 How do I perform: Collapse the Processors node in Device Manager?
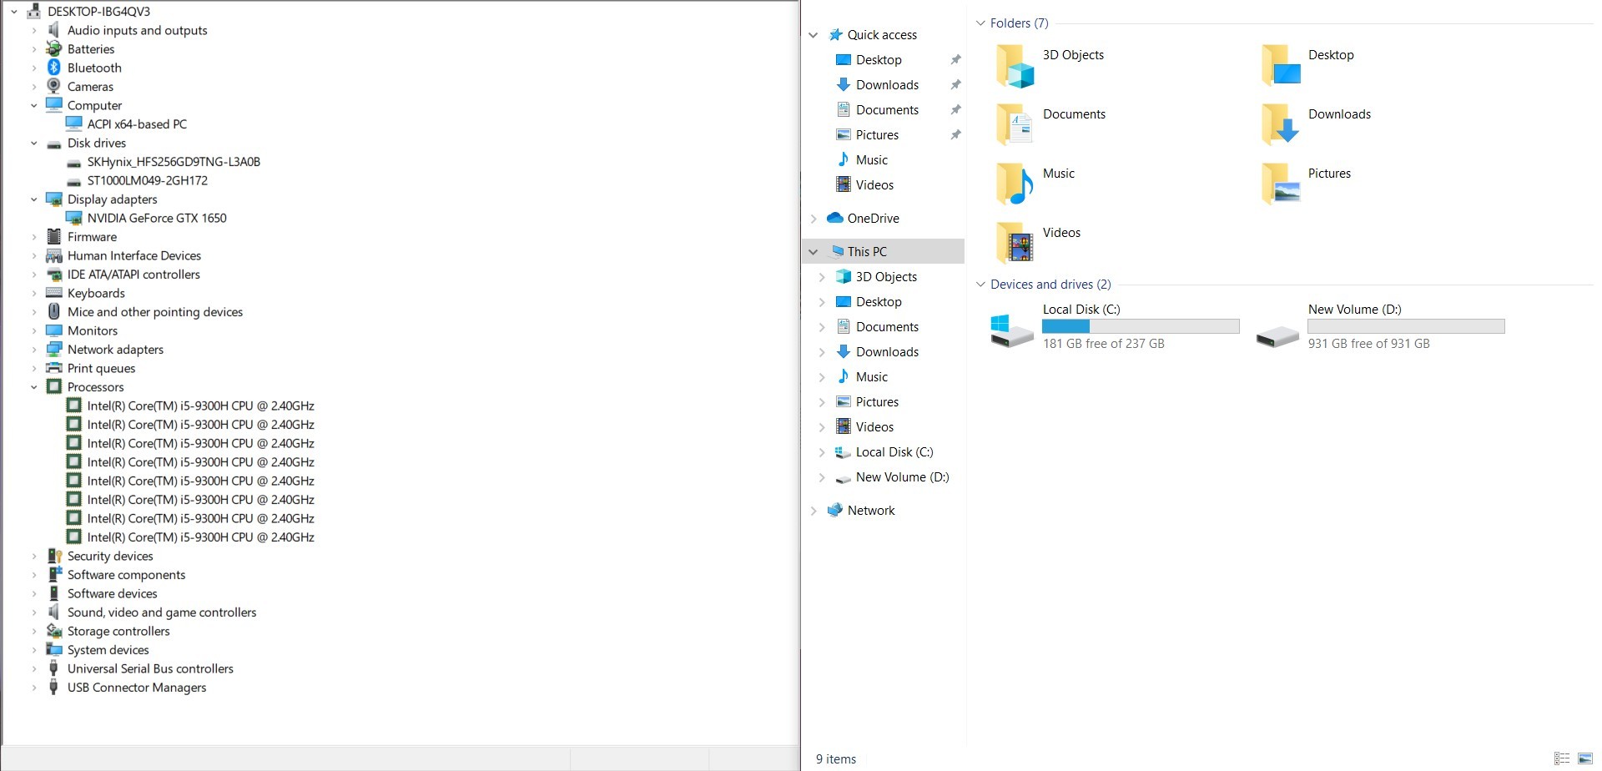point(33,386)
